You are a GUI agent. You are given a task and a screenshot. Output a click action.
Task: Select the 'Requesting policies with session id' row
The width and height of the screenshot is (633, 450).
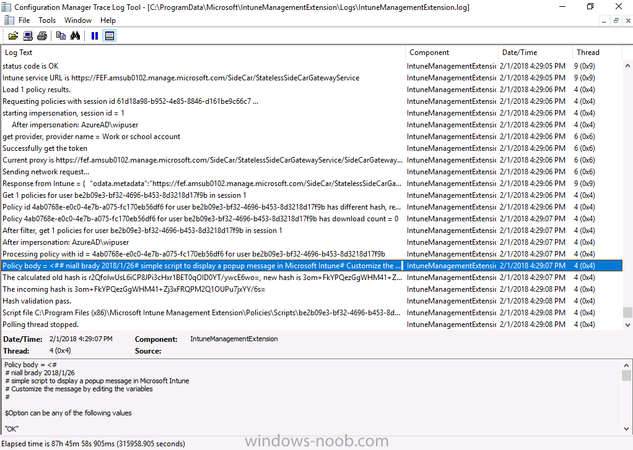click(312, 101)
